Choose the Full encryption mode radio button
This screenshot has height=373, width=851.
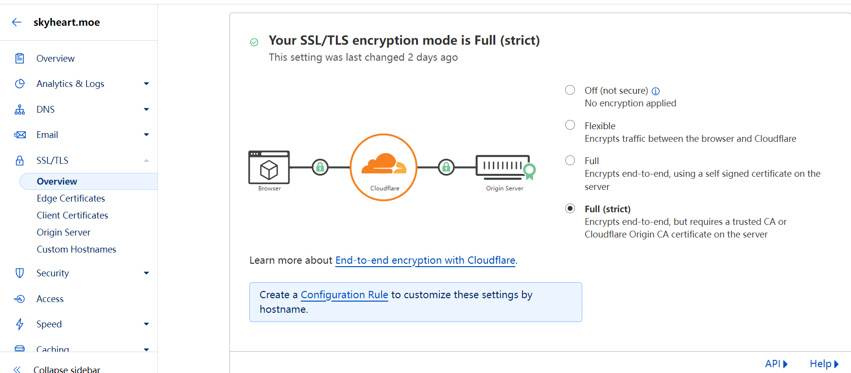(570, 160)
